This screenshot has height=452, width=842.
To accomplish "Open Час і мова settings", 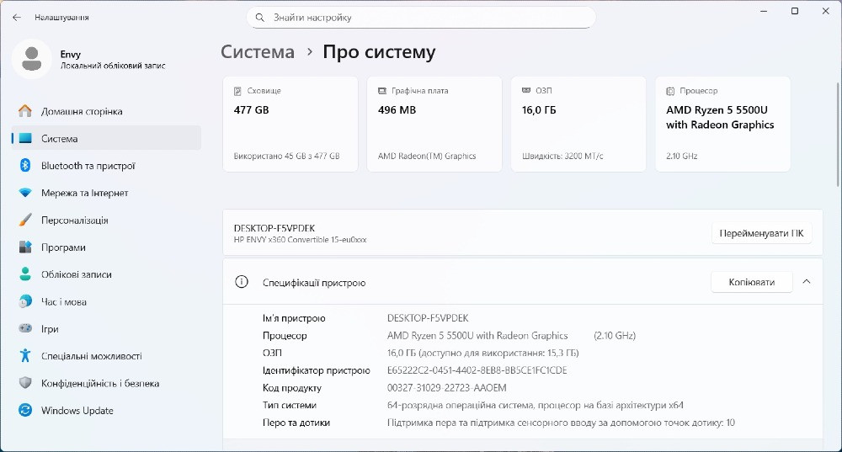I will 106,301.
